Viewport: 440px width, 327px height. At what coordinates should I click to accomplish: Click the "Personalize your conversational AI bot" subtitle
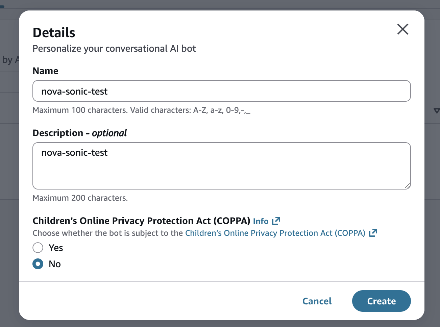pyautogui.click(x=114, y=49)
